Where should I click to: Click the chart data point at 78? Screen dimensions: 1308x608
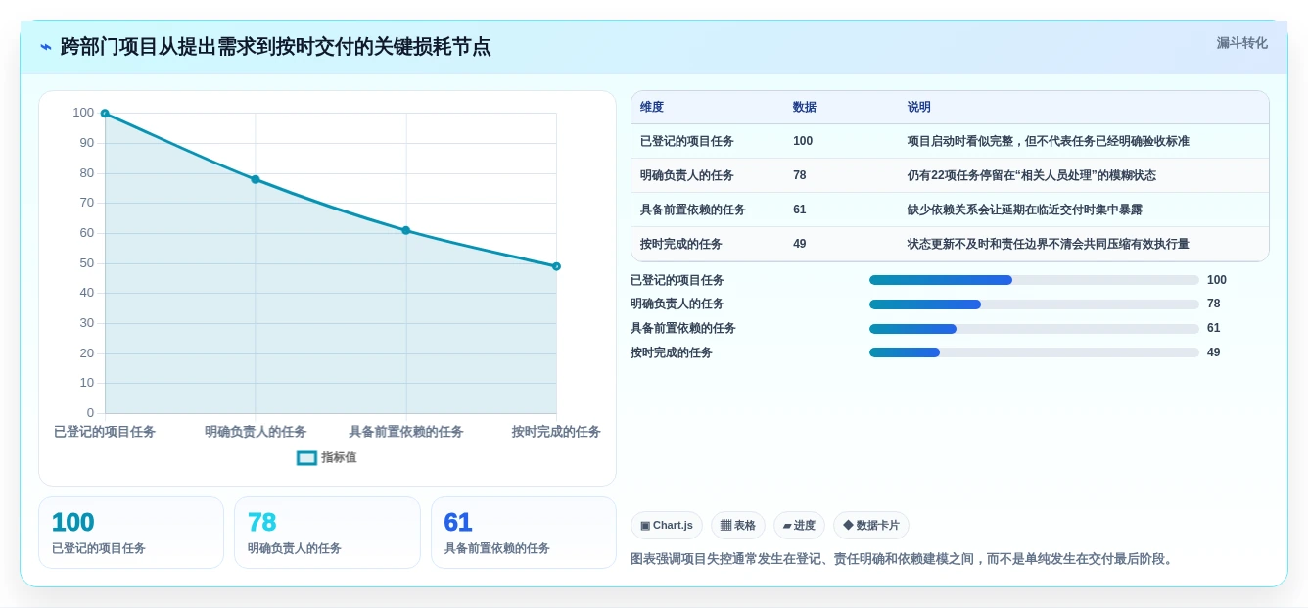tap(256, 179)
